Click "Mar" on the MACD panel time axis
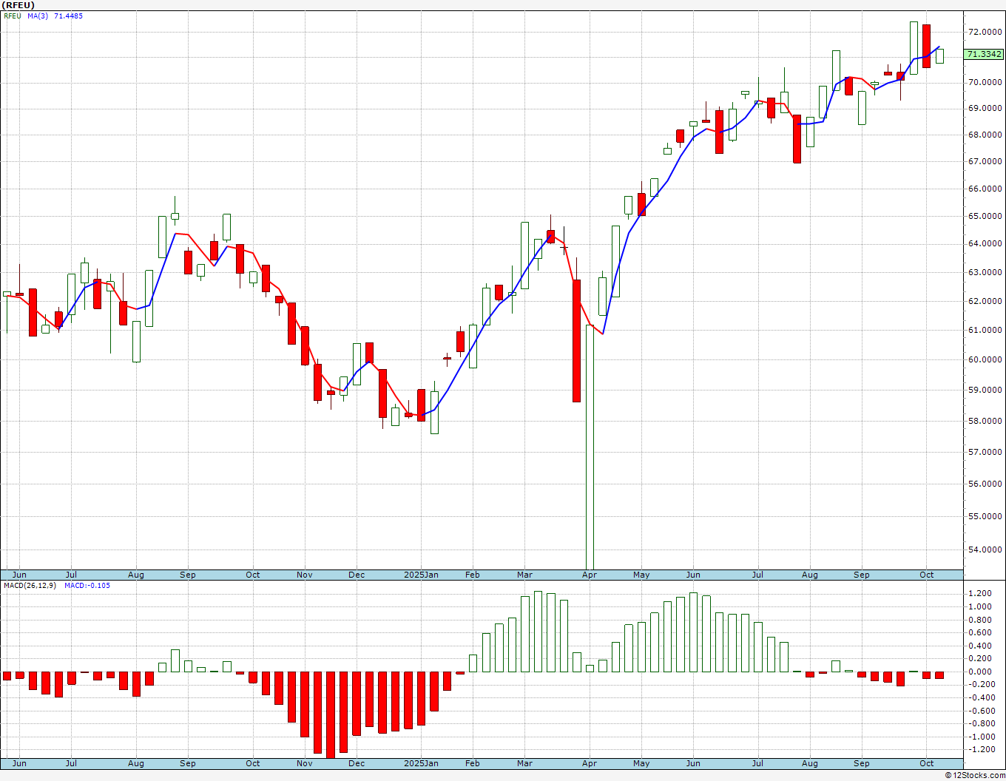Screen dimensions: 1006x781 [x=524, y=763]
